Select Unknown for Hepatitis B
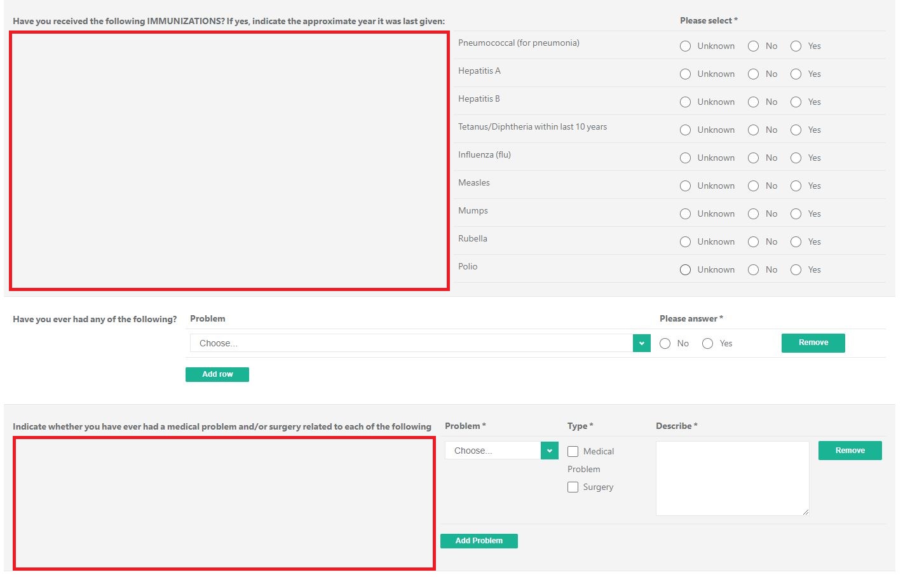 coord(685,102)
